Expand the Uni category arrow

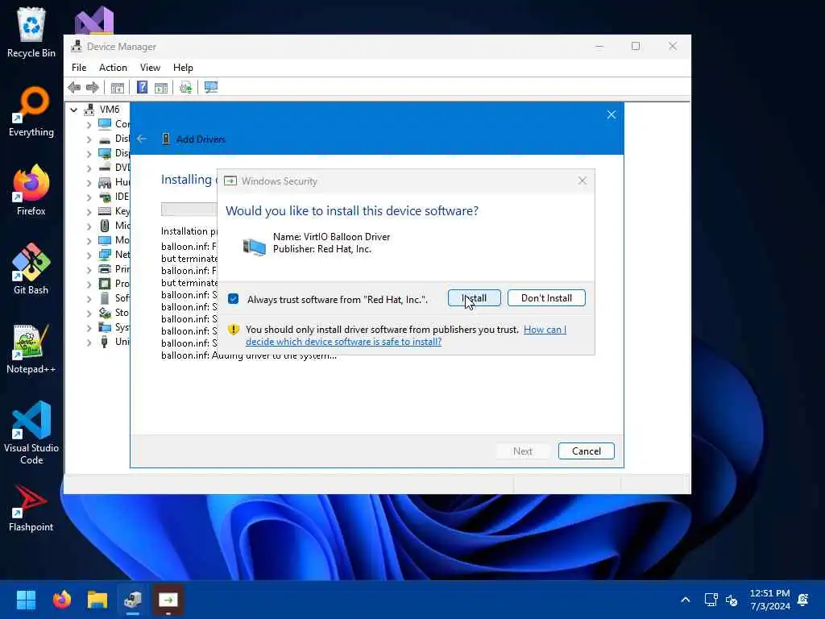(x=89, y=342)
